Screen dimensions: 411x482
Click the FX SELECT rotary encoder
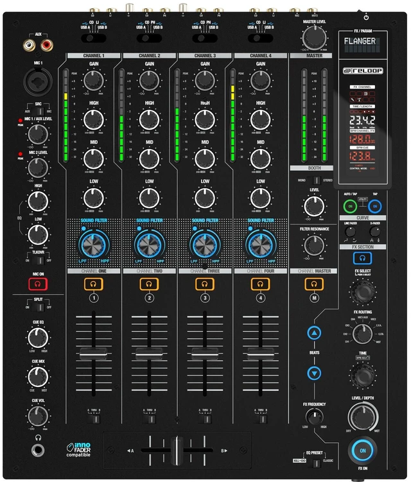(363, 291)
